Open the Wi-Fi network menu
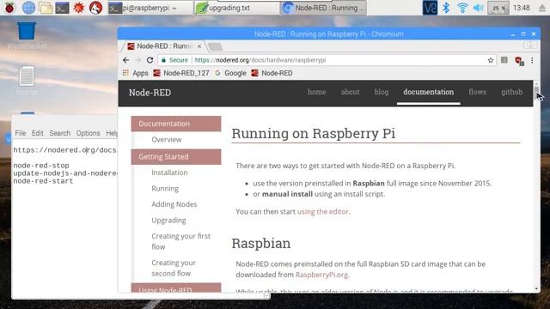The image size is (550, 309). pos(462,8)
